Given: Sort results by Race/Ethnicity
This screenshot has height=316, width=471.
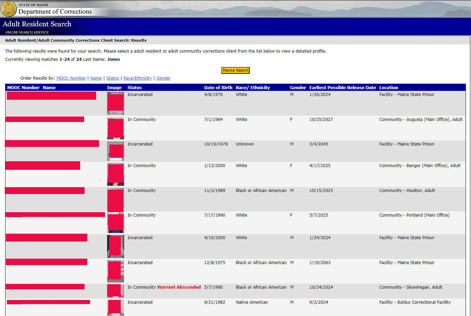Looking at the screenshot, I should click(x=137, y=78).
